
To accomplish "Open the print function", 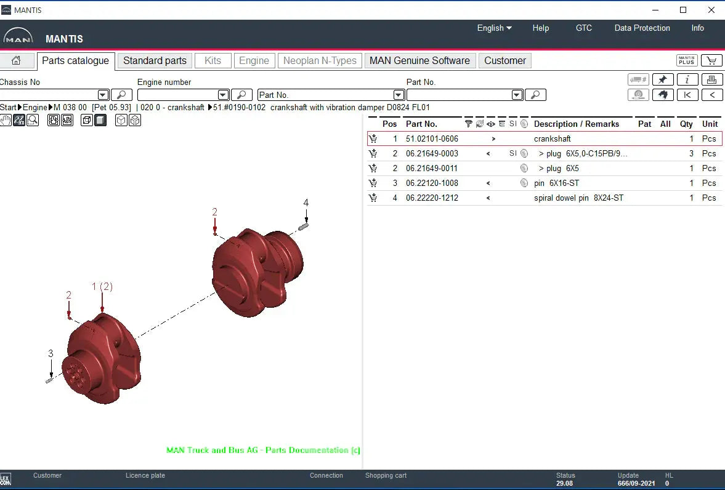I will [712, 79].
